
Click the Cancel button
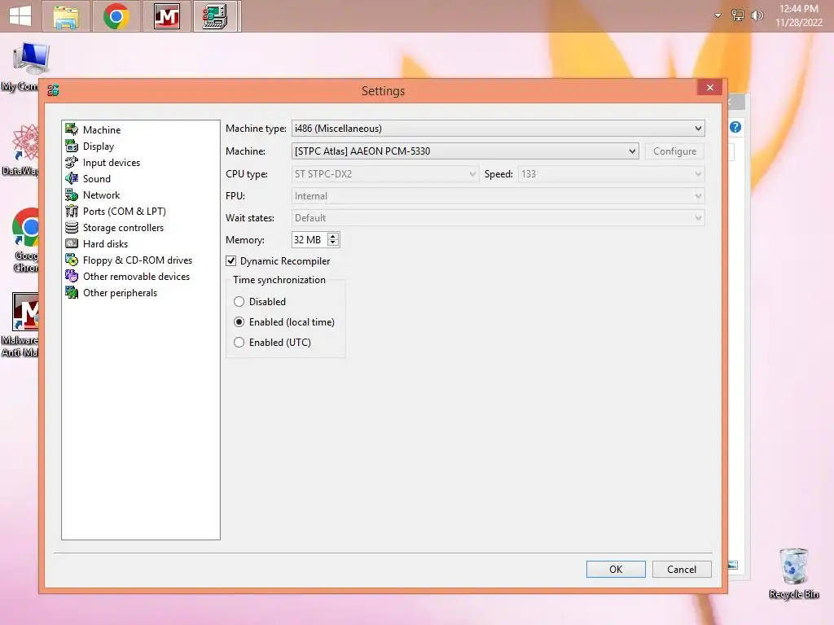[682, 569]
